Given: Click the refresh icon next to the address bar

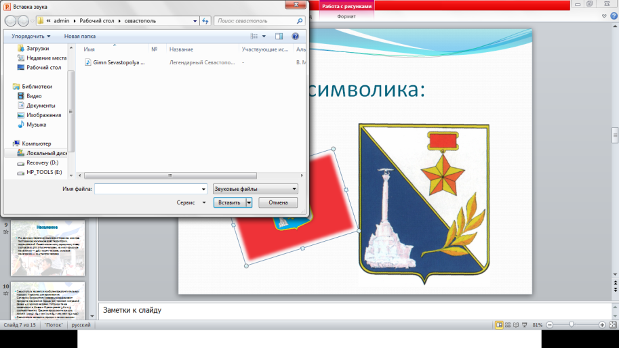Looking at the screenshot, I should pos(205,21).
